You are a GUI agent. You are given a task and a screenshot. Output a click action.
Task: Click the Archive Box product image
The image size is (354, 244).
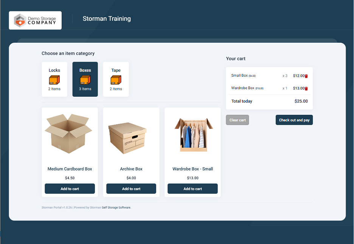127,138
